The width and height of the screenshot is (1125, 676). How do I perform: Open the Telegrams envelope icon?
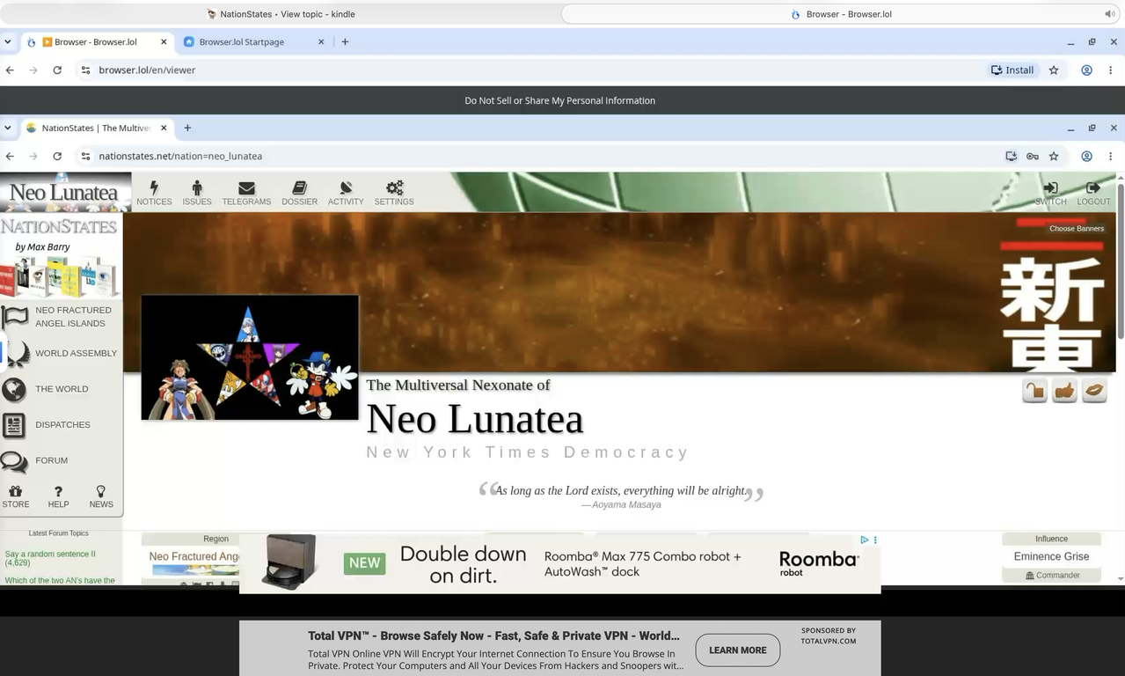click(246, 187)
